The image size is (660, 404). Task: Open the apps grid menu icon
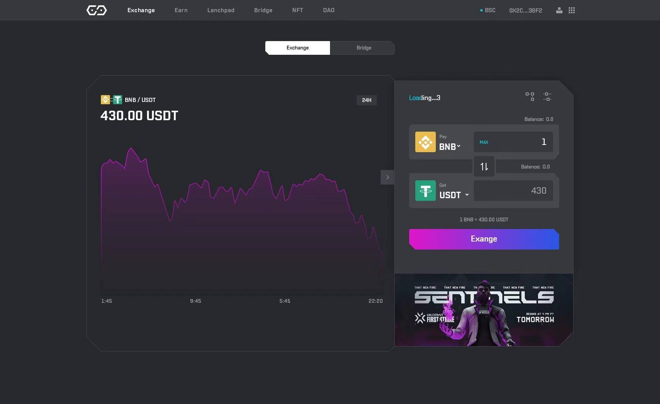pos(572,10)
